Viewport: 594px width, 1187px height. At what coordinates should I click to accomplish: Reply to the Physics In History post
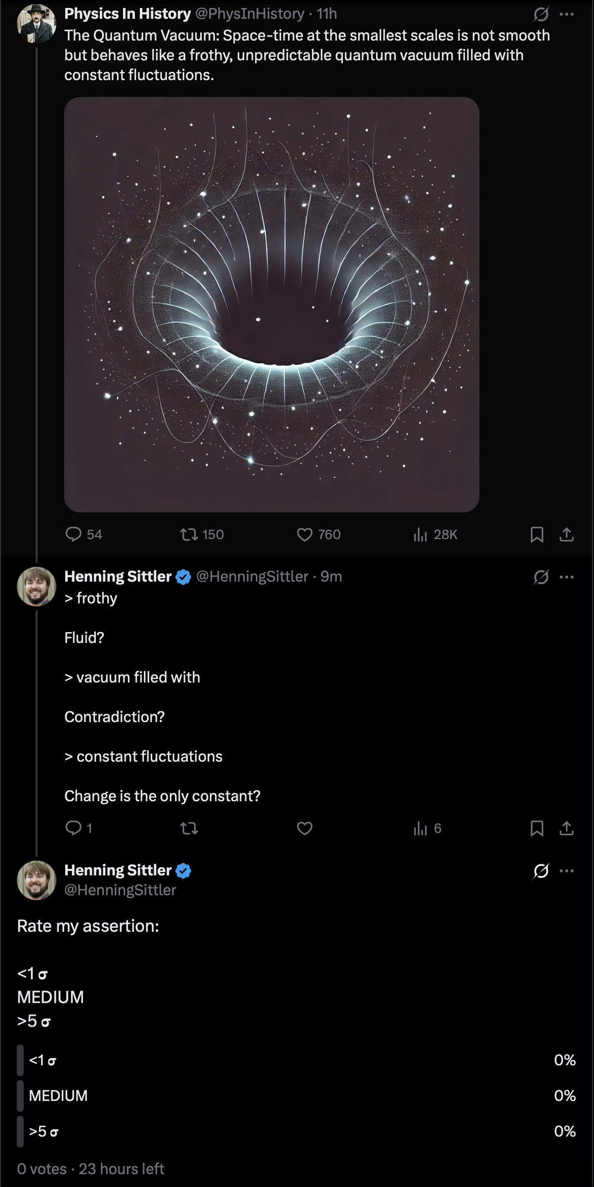74,534
